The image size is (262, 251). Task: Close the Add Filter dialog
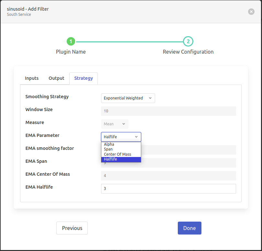coord(251,12)
